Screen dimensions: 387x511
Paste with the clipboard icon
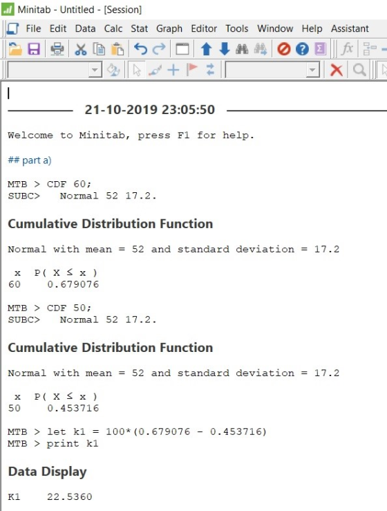pos(117,49)
